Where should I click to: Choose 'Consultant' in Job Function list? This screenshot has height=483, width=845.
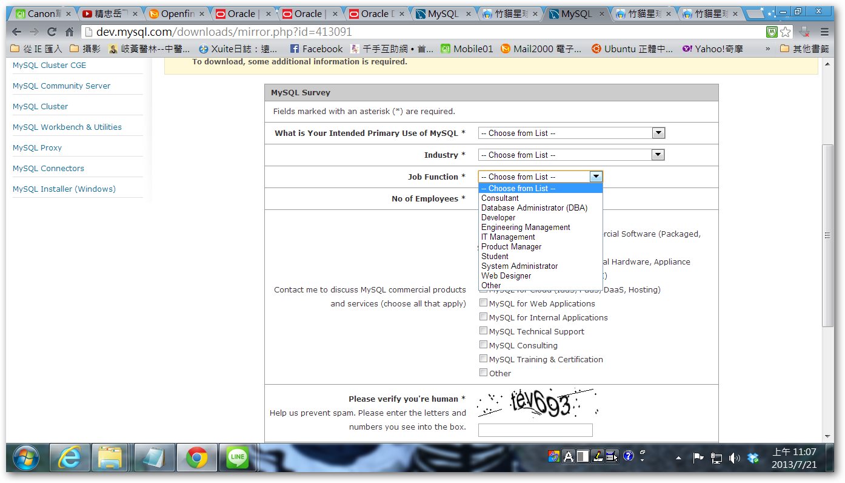541,198
